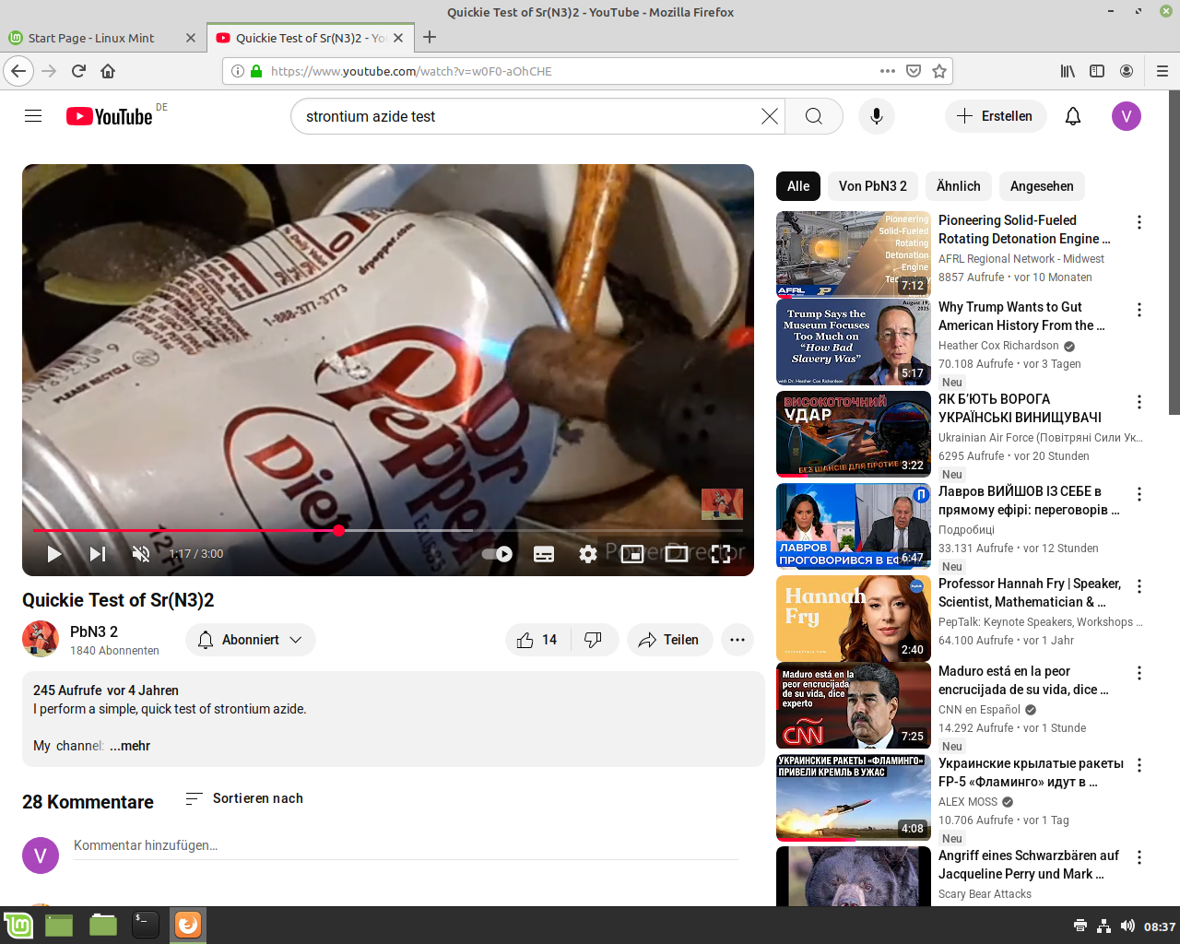The image size is (1180, 944).
Task: Run search with magnifier button
Action: tap(814, 116)
